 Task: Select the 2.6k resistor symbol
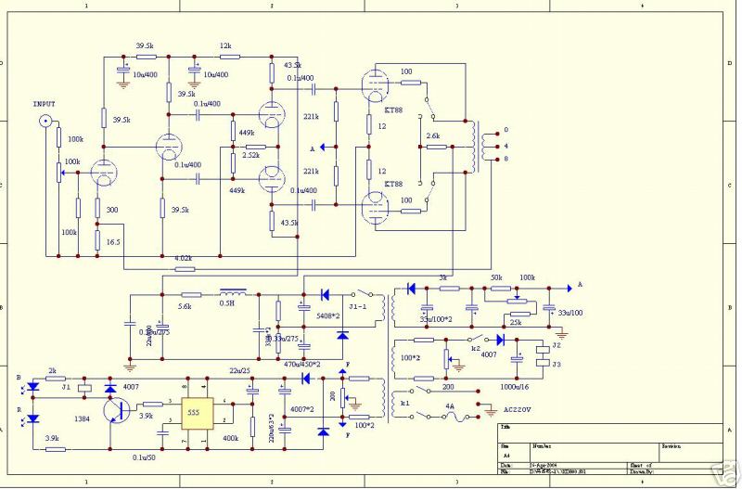point(436,148)
